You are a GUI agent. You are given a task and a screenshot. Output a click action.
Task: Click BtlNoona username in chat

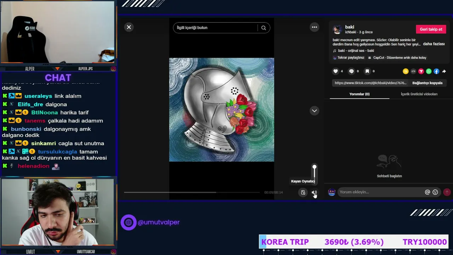pos(44,112)
